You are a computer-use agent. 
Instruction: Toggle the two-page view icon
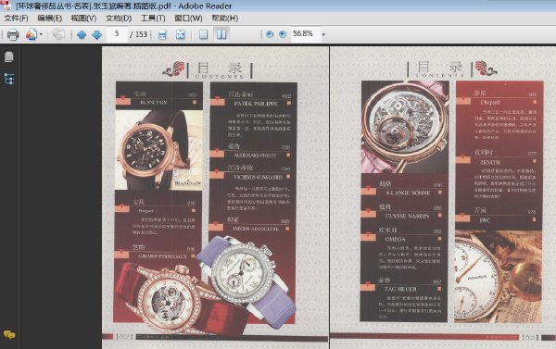[x=221, y=34]
